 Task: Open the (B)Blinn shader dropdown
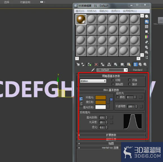click(x=93, y=81)
